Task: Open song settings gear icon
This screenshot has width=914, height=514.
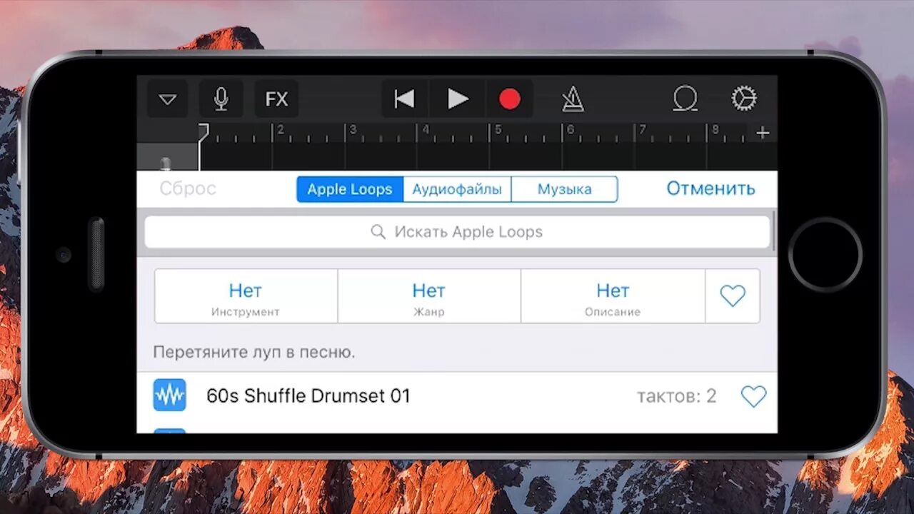Action: click(744, 99)
